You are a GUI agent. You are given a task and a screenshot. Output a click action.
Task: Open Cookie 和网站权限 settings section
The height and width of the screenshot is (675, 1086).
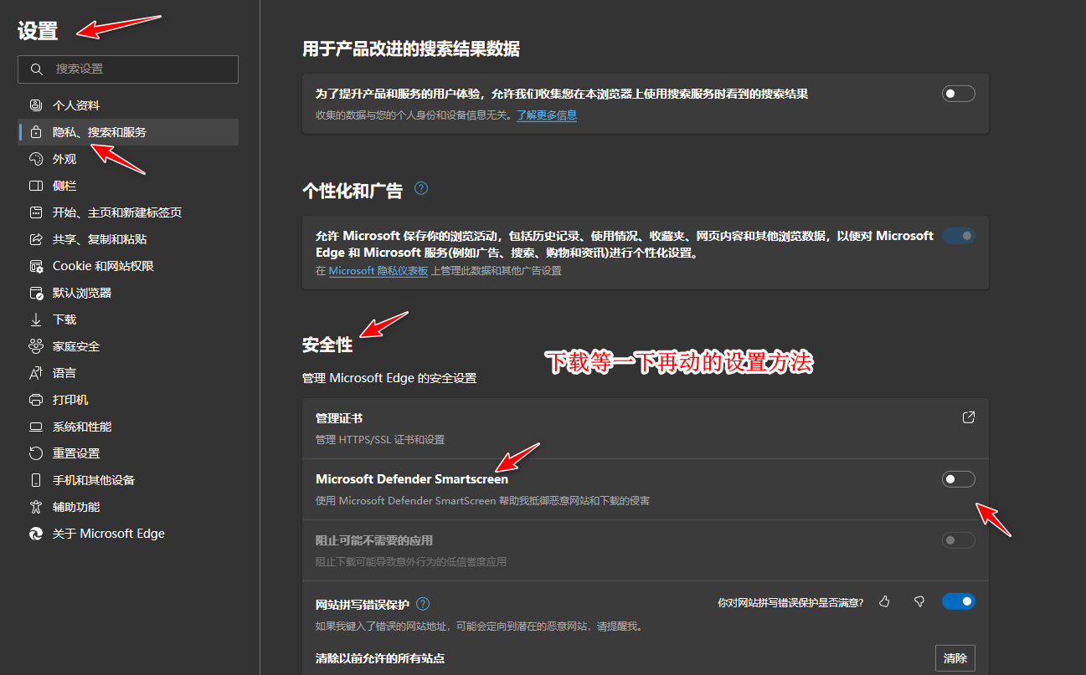click(x=128, y=266)
